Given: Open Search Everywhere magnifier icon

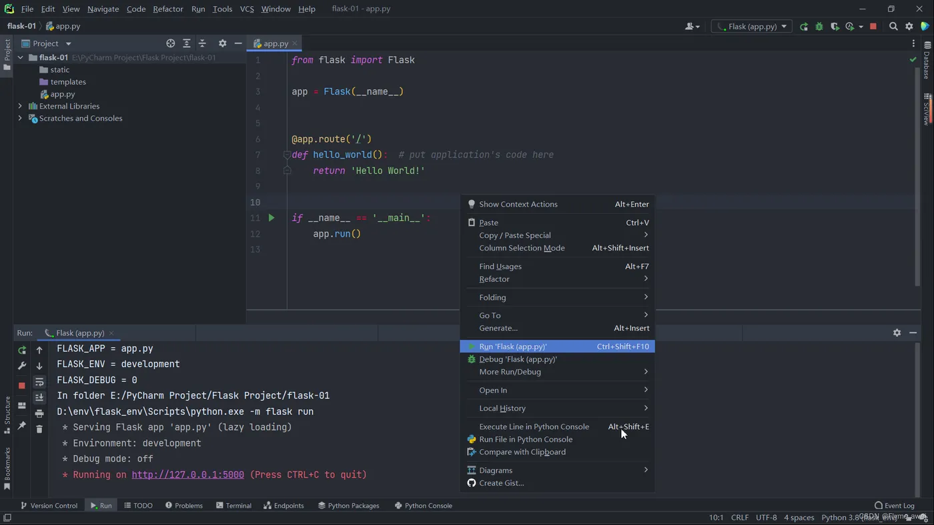Looking at the screenshot, I should click(x=893, y=27).
